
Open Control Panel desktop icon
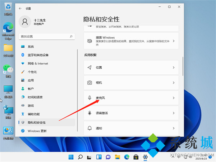8,133
